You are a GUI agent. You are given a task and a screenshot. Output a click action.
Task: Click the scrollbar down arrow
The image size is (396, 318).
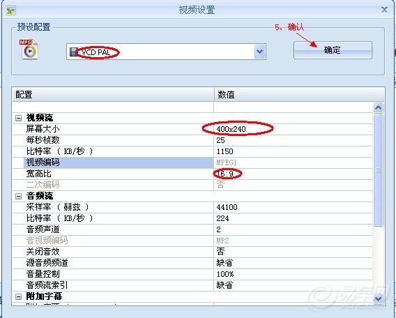(x=378, y=298)
